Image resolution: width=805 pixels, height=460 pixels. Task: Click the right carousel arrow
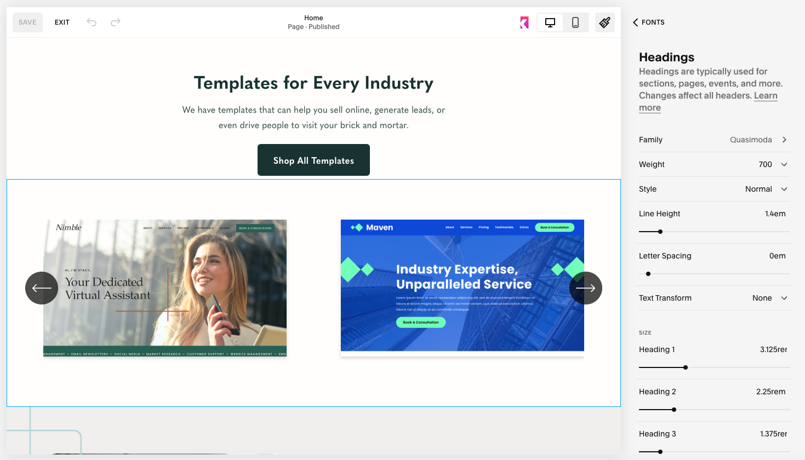click(x=586, y=287)
